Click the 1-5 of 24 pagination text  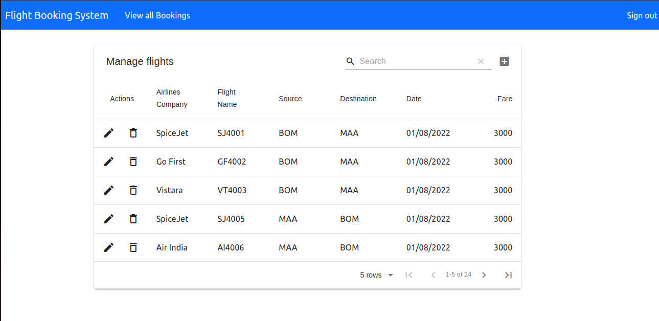coord(458,274)
